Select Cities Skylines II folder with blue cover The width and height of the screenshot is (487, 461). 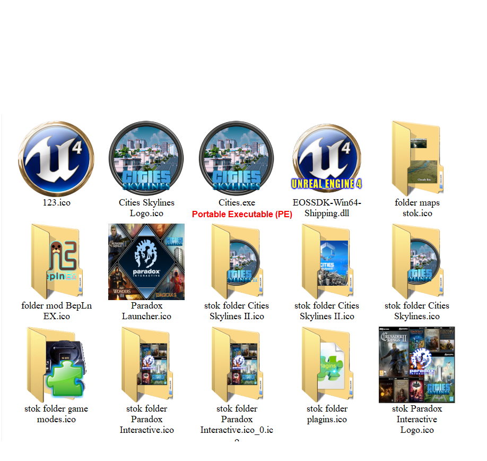[x=327, y=261]
